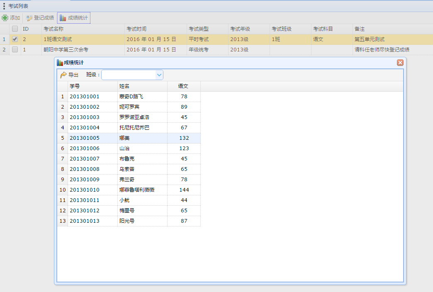Viewport: 433px width, 292px height.
Task: Click student number 201301013
Action: click(85, 221)
